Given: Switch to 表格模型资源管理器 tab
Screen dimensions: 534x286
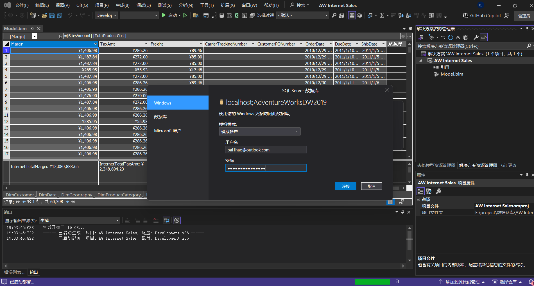Looking at the screenshot, I should pyautogui.click(x=436, y=165).
